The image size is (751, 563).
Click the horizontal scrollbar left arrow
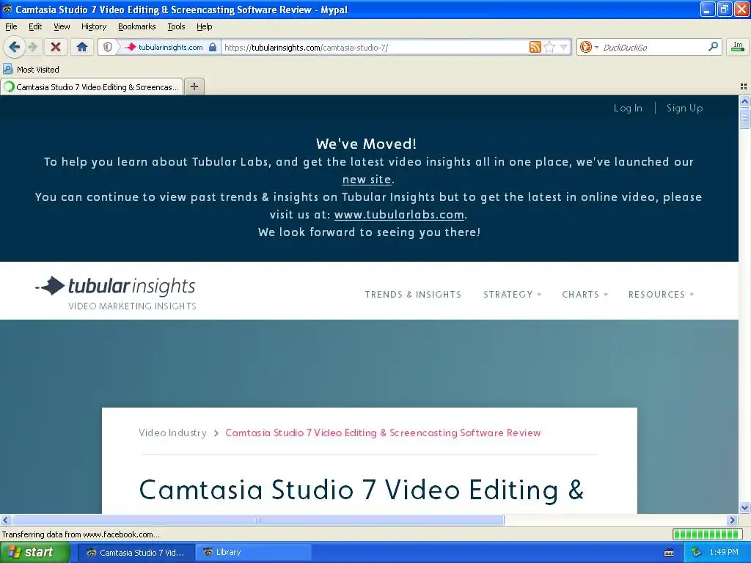5,520
